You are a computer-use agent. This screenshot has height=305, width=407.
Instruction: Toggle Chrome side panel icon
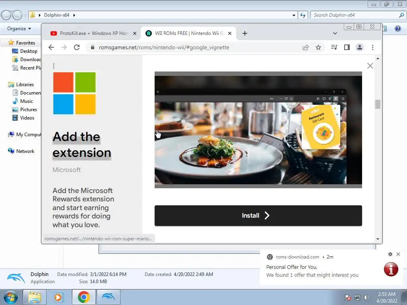pyautogui.click(x=347, y=47)
